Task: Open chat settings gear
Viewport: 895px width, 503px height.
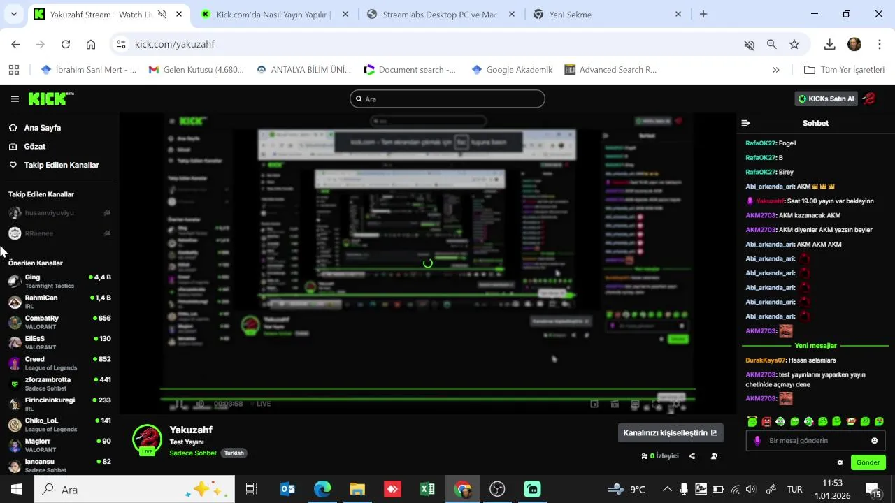Action: coord(840,462)
